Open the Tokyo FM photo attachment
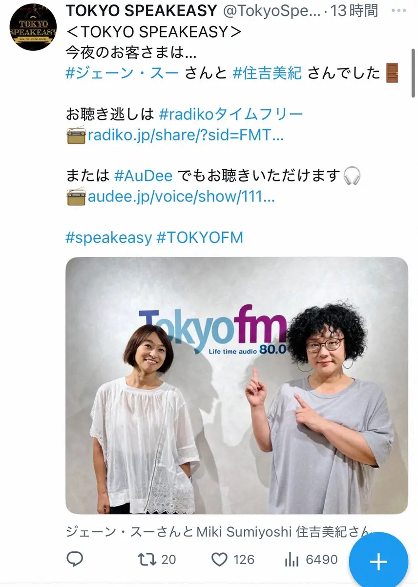 pyautogui.click(x=237, y=385)
